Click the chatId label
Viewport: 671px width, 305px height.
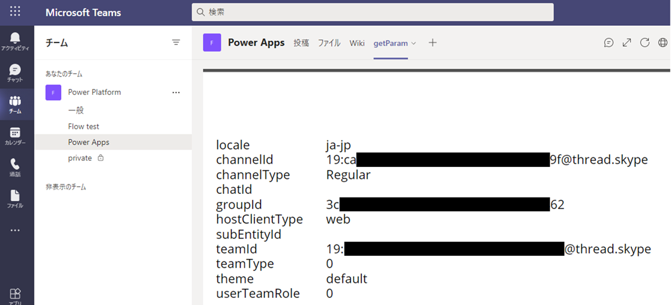234,190
